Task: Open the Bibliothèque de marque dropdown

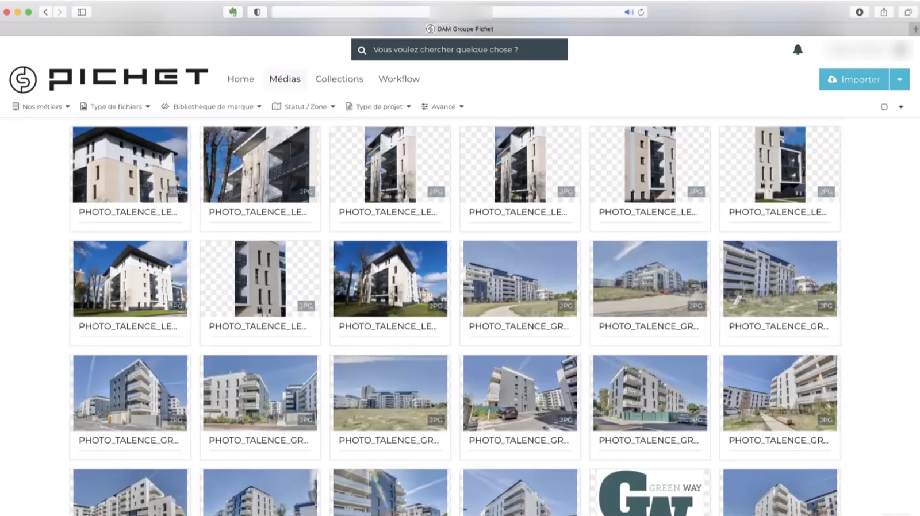Action: pos(259,106)
